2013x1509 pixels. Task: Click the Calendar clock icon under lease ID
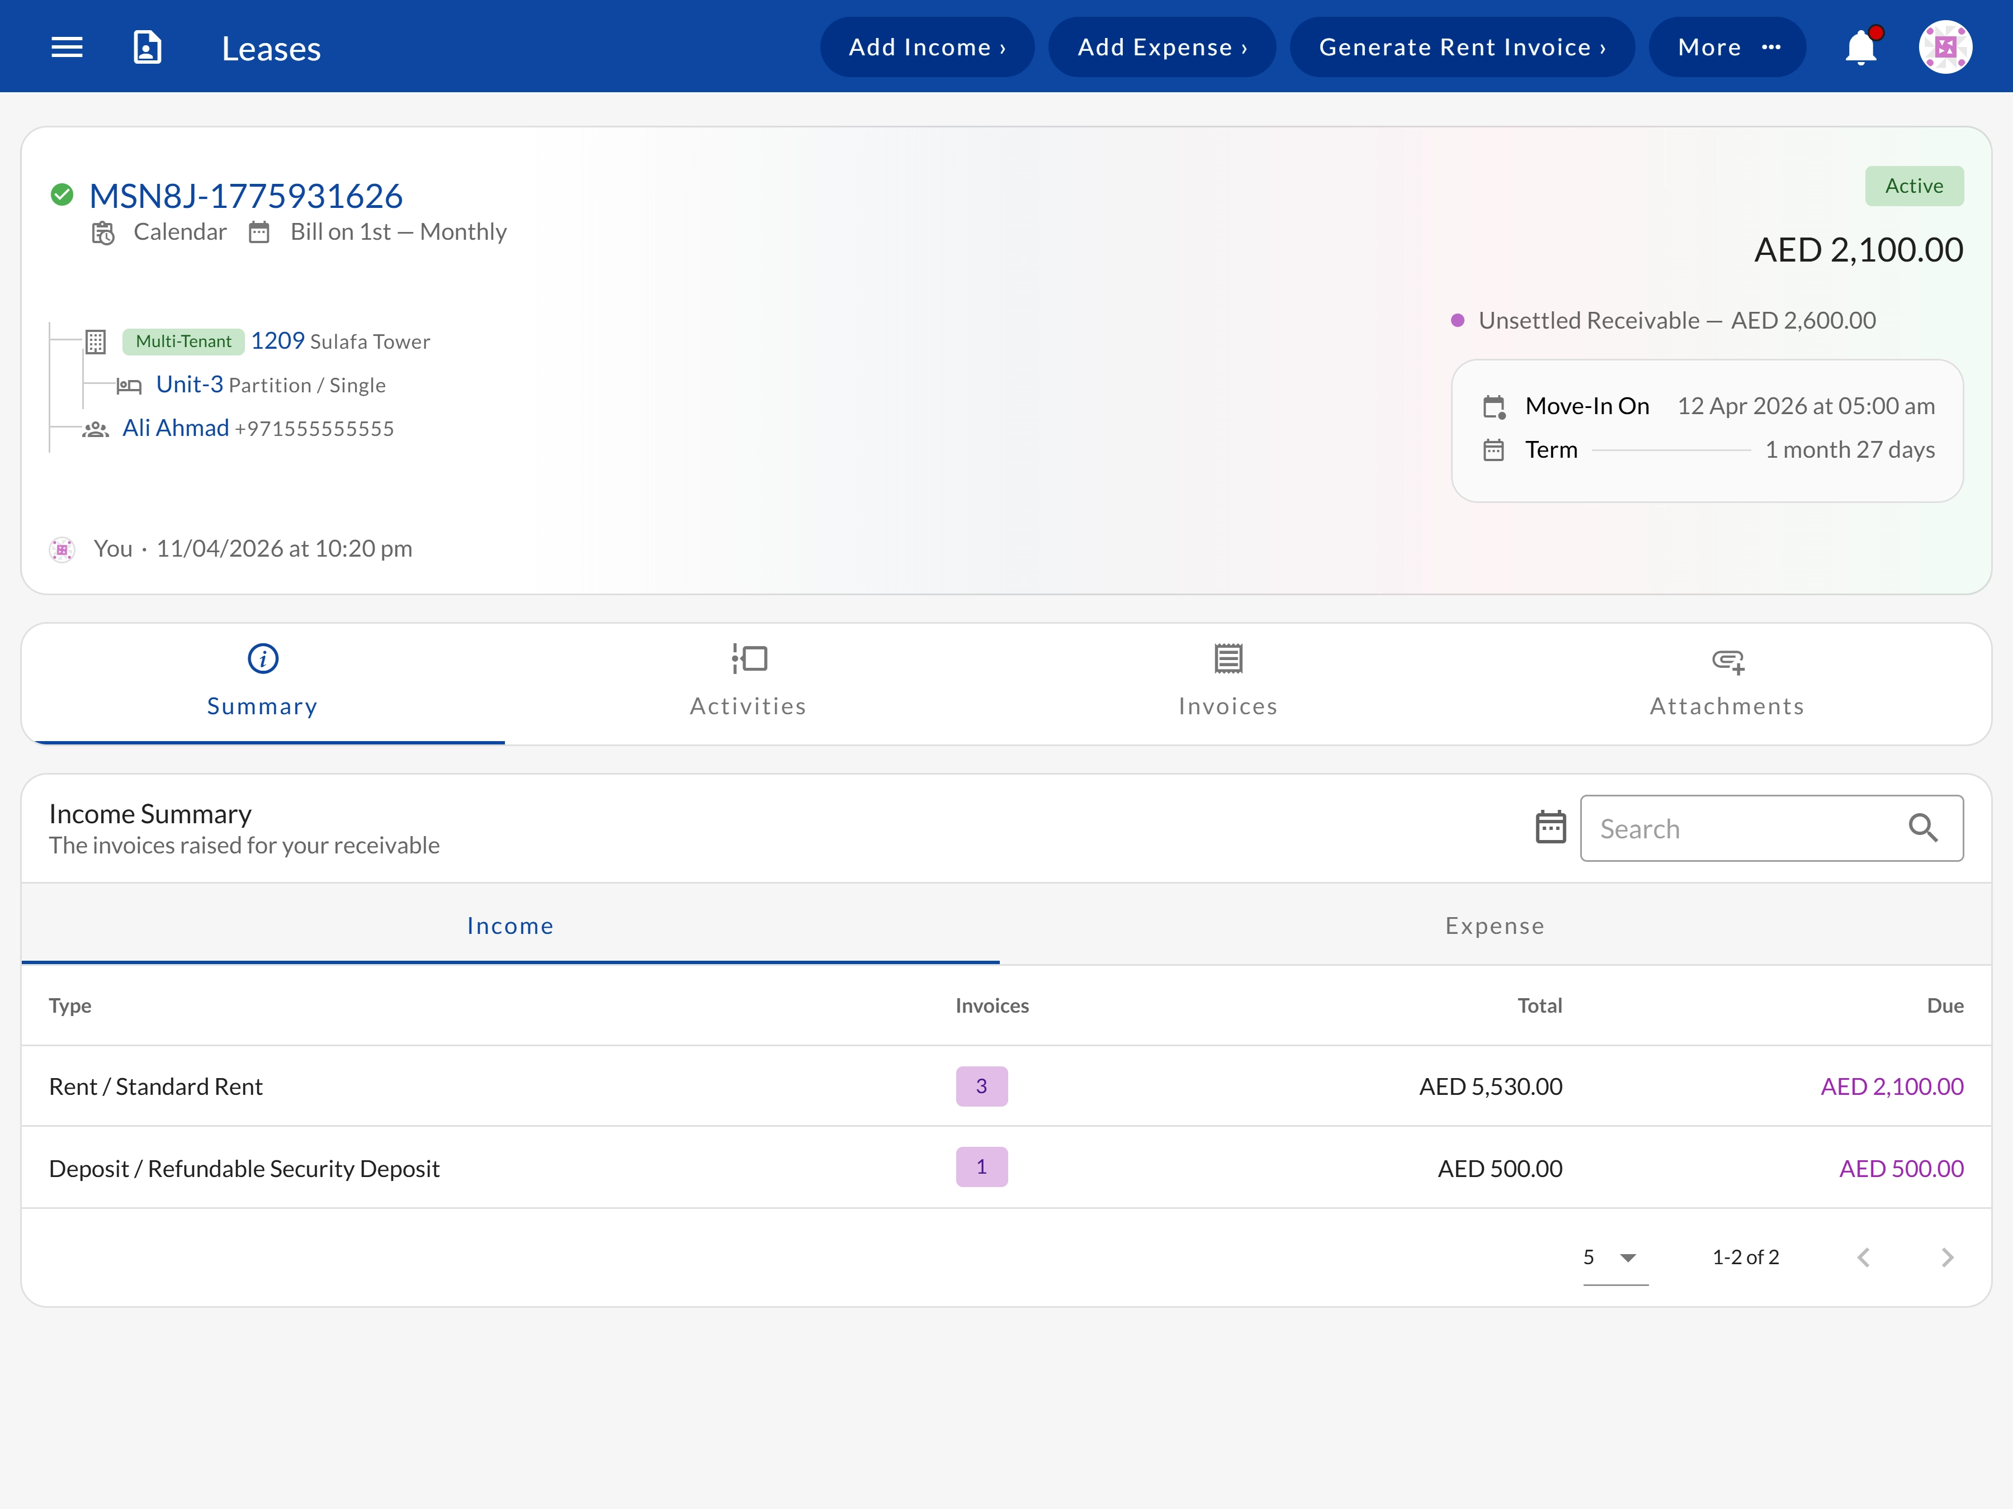pos(103,233)
